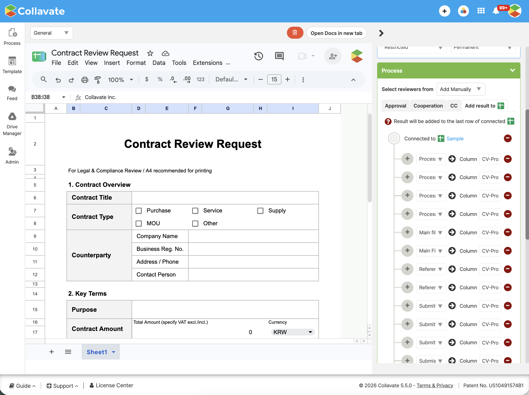Click the paint format icon

coord(97,80)
